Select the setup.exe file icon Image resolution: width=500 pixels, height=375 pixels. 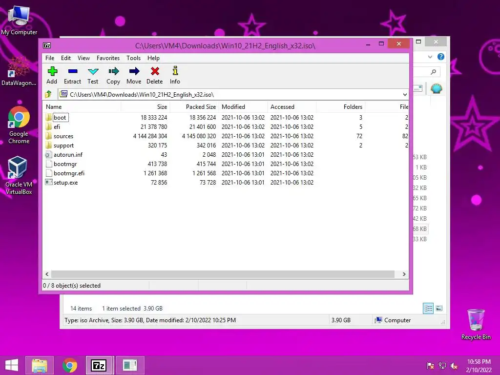coord(48,183)
